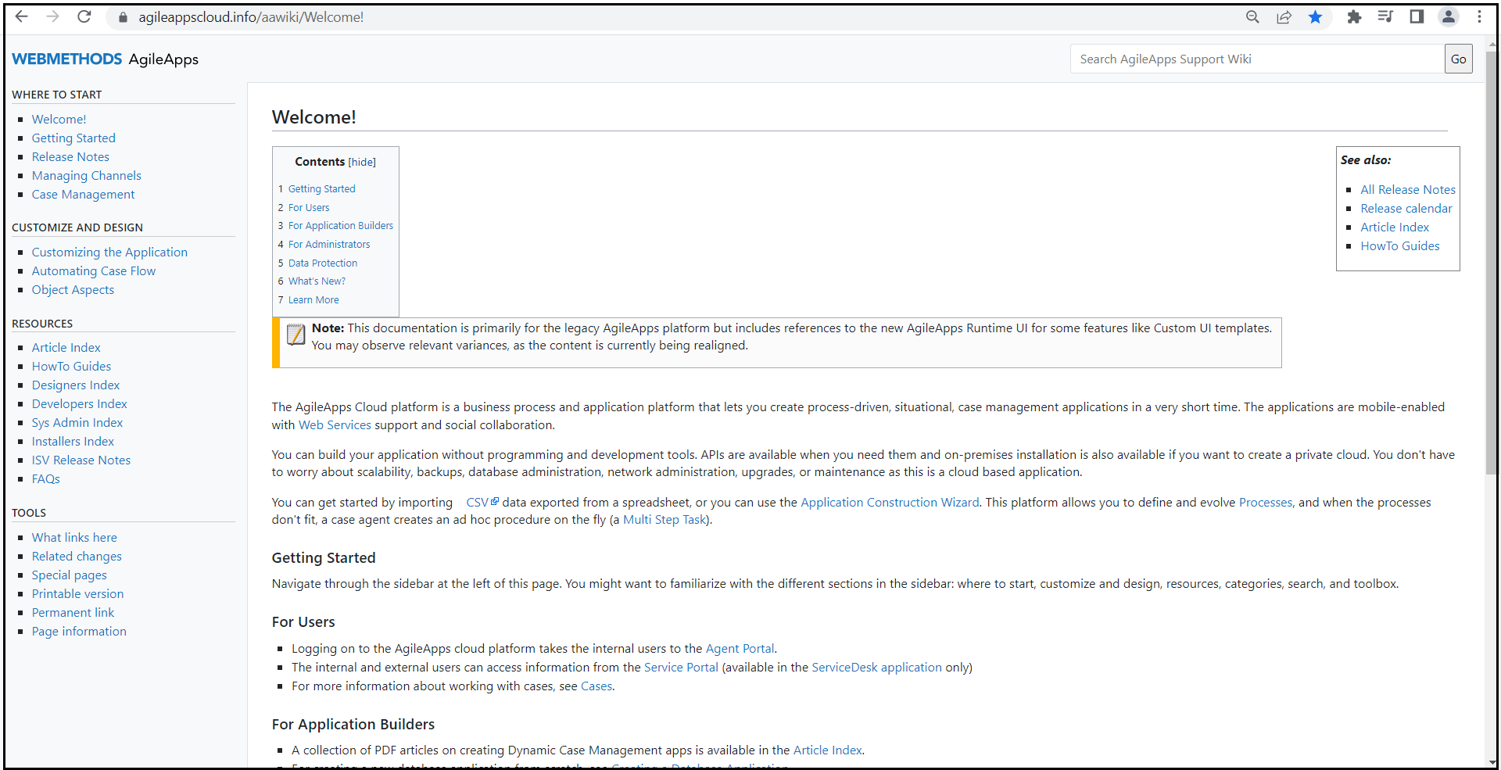Open Article Index in See also box

1395,227
